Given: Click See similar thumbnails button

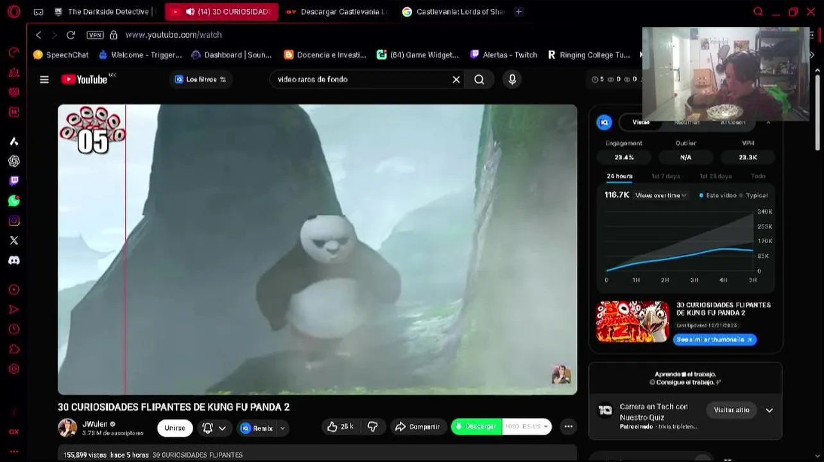Looking at the screenshot, I should [x=714, y=339].
